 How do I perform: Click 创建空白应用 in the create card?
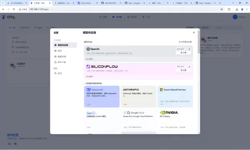click(20, 42)
